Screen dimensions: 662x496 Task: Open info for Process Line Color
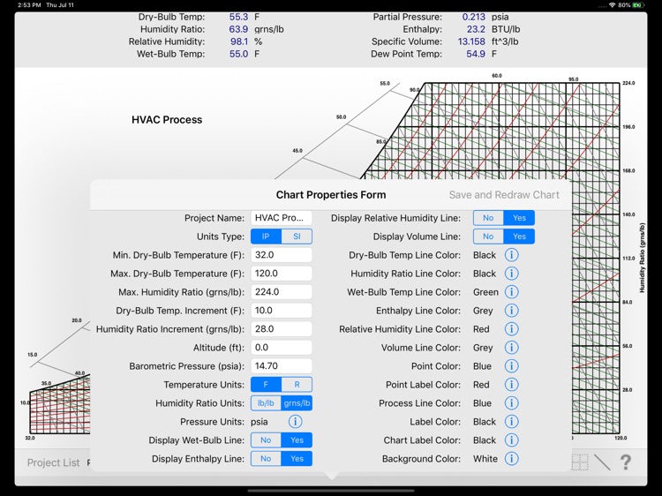(511, 403)
